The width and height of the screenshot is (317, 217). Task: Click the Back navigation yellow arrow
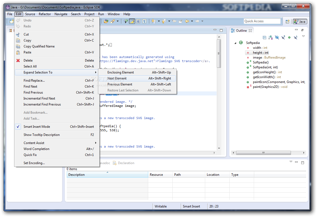click(187, 21)
